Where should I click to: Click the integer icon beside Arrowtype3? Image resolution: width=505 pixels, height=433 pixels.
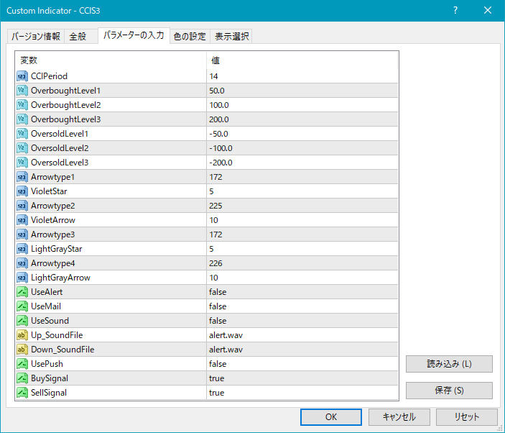(x=22, y=234)
